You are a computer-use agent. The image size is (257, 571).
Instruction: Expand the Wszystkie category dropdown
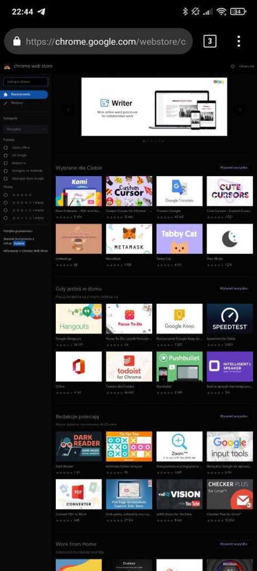(26, 129)
